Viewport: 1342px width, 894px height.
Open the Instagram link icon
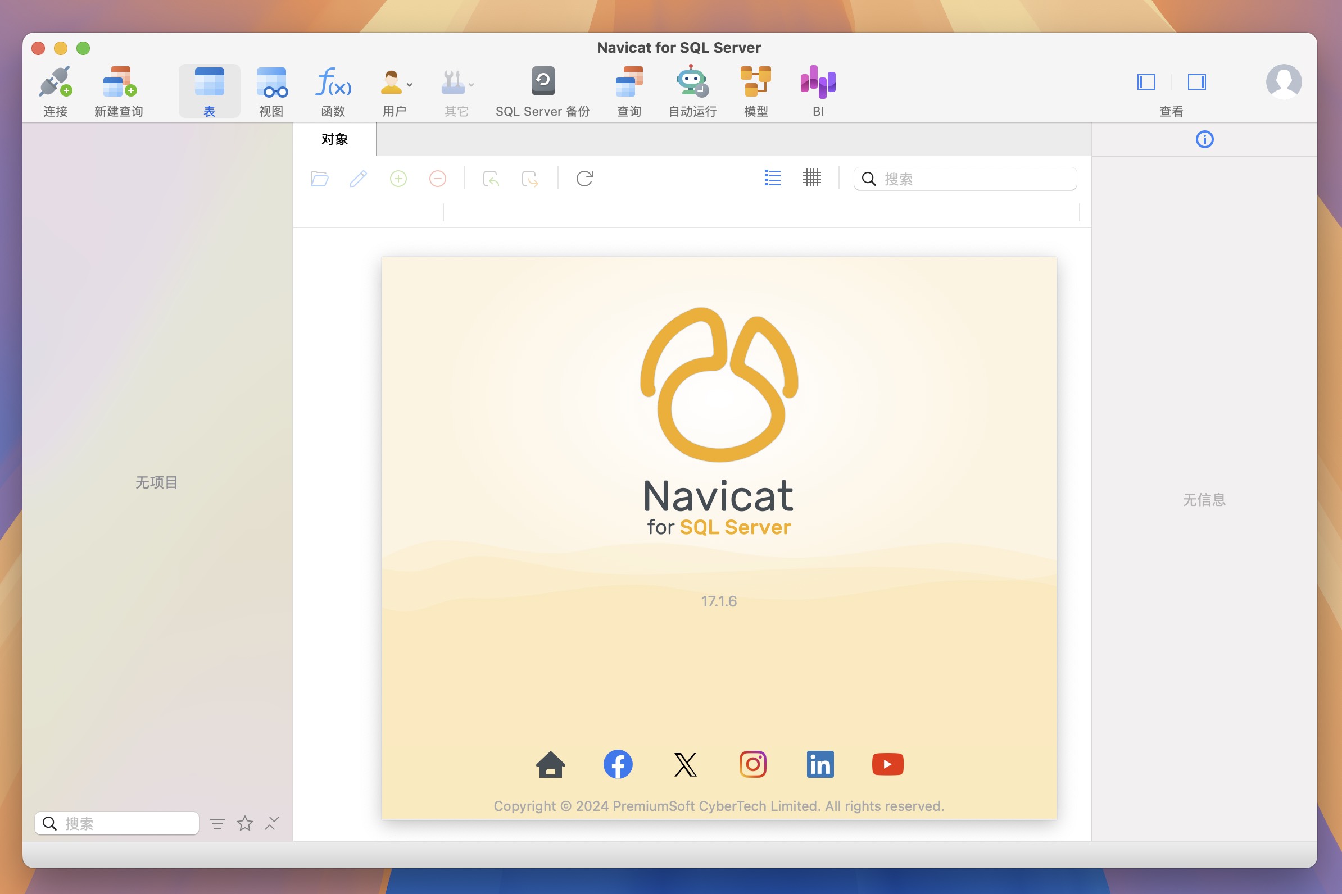pyautogui.click(x=753, y=765)
